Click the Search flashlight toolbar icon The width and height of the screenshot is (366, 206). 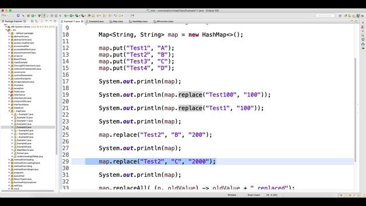[x=98, y=15]
